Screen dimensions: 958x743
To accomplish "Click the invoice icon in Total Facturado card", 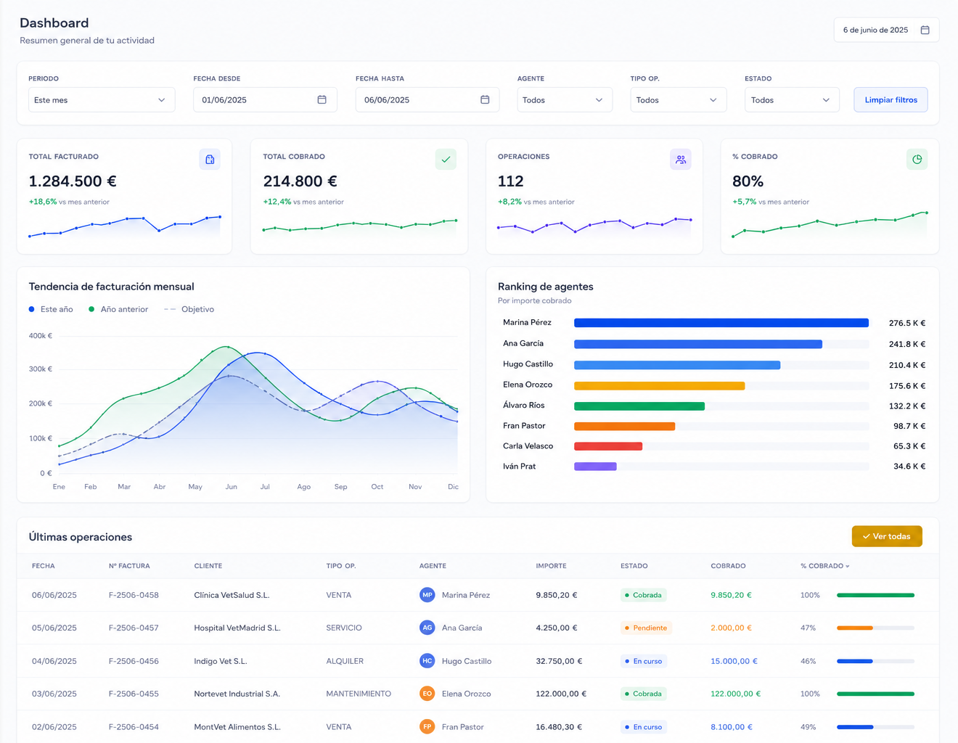I will click(x=210, y=160).
